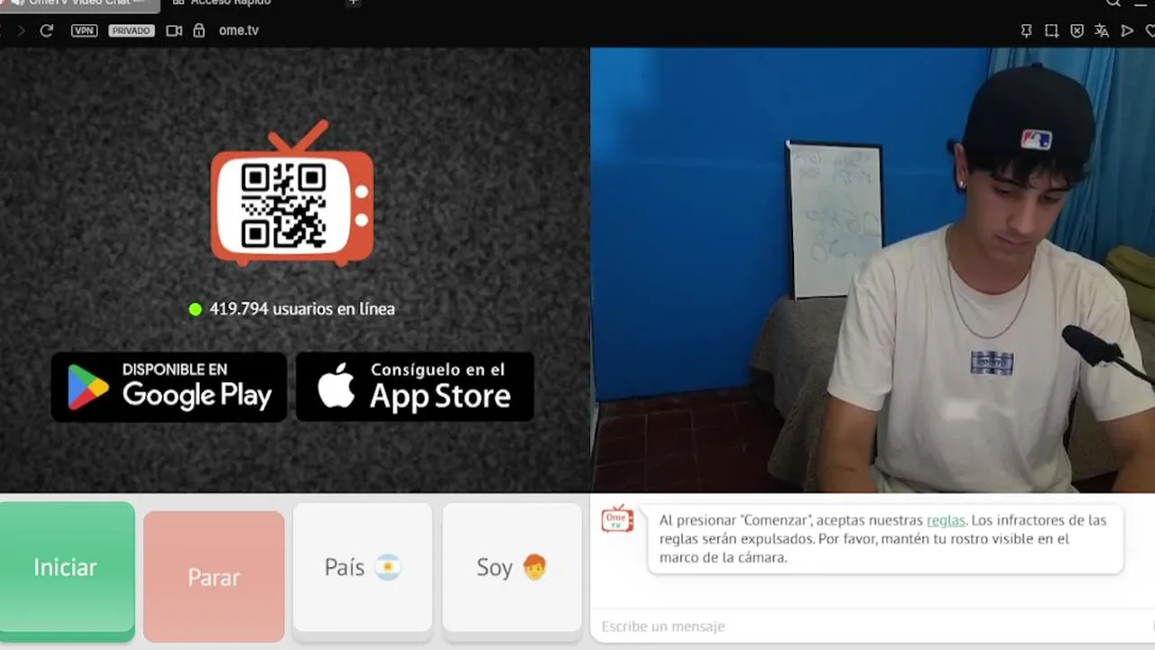This screenshot has height=650, width=1155.
Task: Click the pin icon in browser toolbar
Action: coord(1026,31)
